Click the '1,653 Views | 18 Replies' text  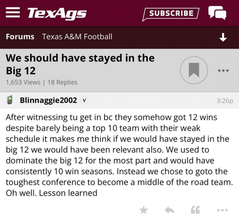coord(41,82)
